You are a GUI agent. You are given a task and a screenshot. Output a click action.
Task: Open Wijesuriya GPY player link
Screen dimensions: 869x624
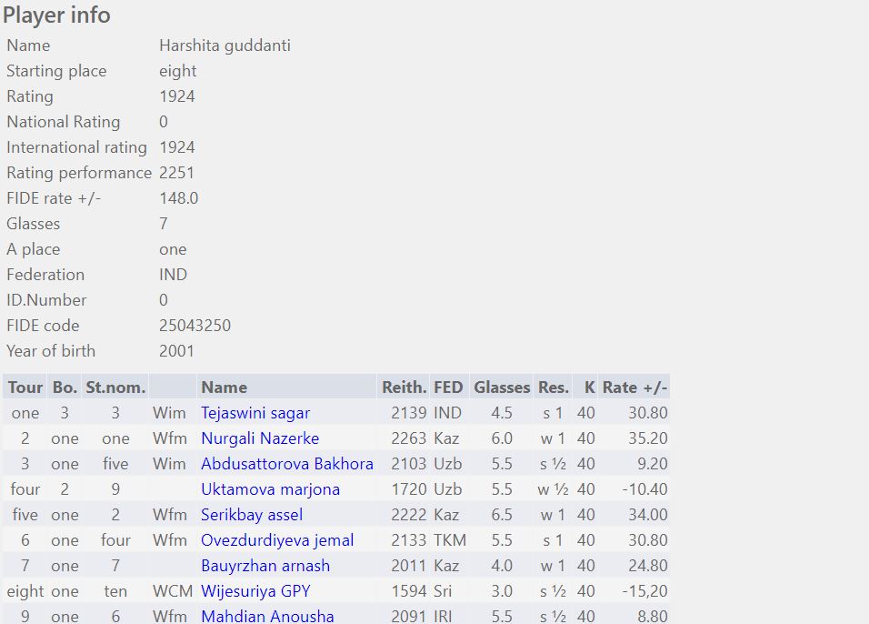255,591
